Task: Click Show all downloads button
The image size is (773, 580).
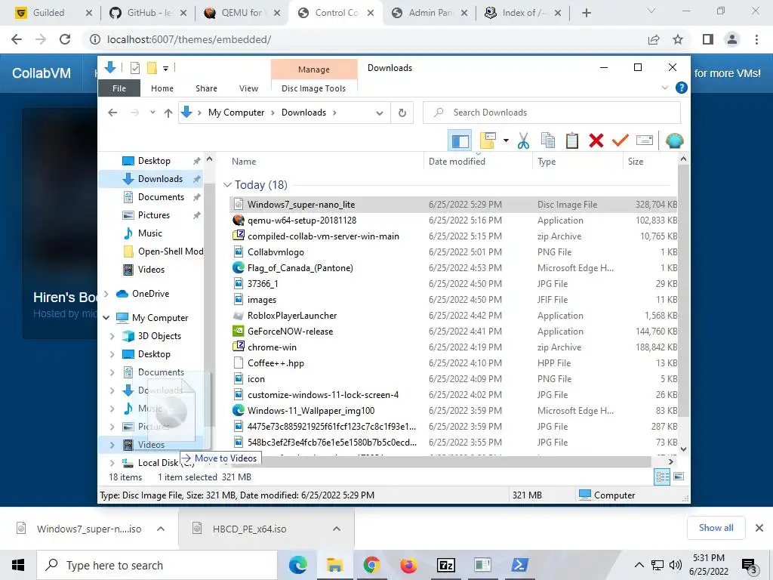Action: (716, 528)
